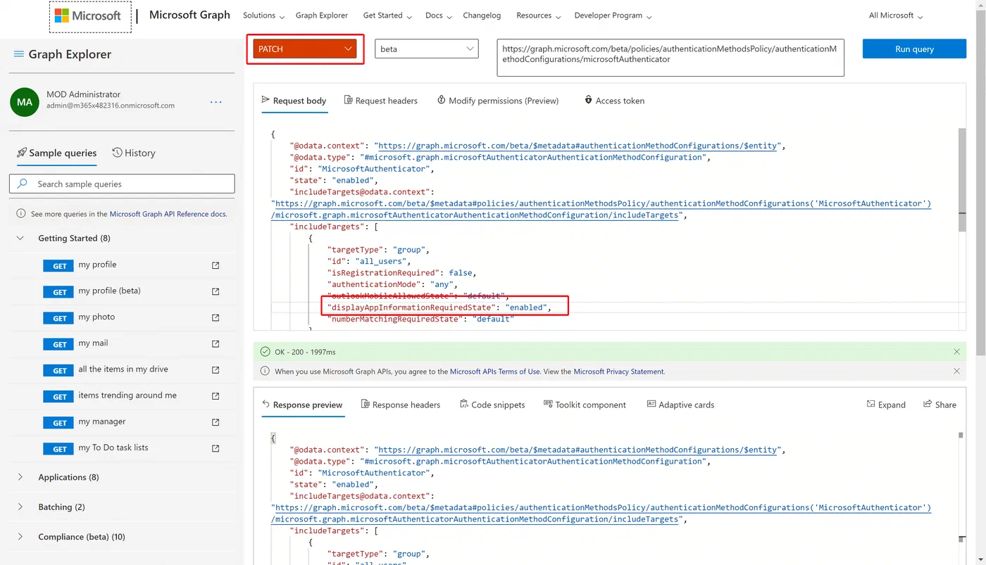Switch to the Sample queries tab
This screenshot has height=565, width=986.
pos(56,153)
